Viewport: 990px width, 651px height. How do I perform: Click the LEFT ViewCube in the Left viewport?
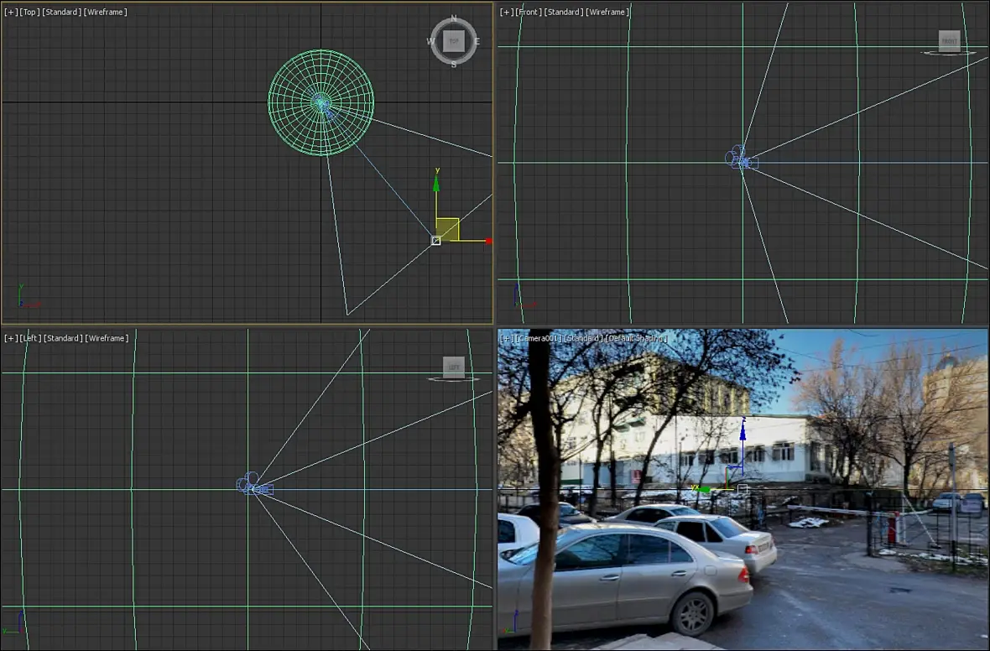click(454, 367)
